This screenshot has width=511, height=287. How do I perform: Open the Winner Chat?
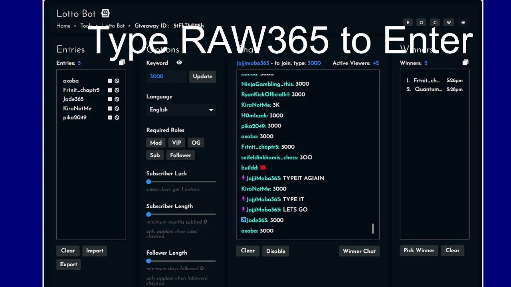359,251
